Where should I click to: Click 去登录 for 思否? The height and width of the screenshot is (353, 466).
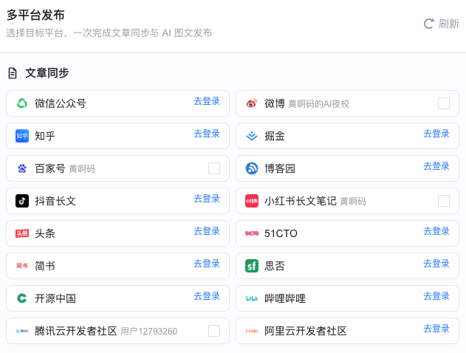pyautogui.click(x=436, y=263)
